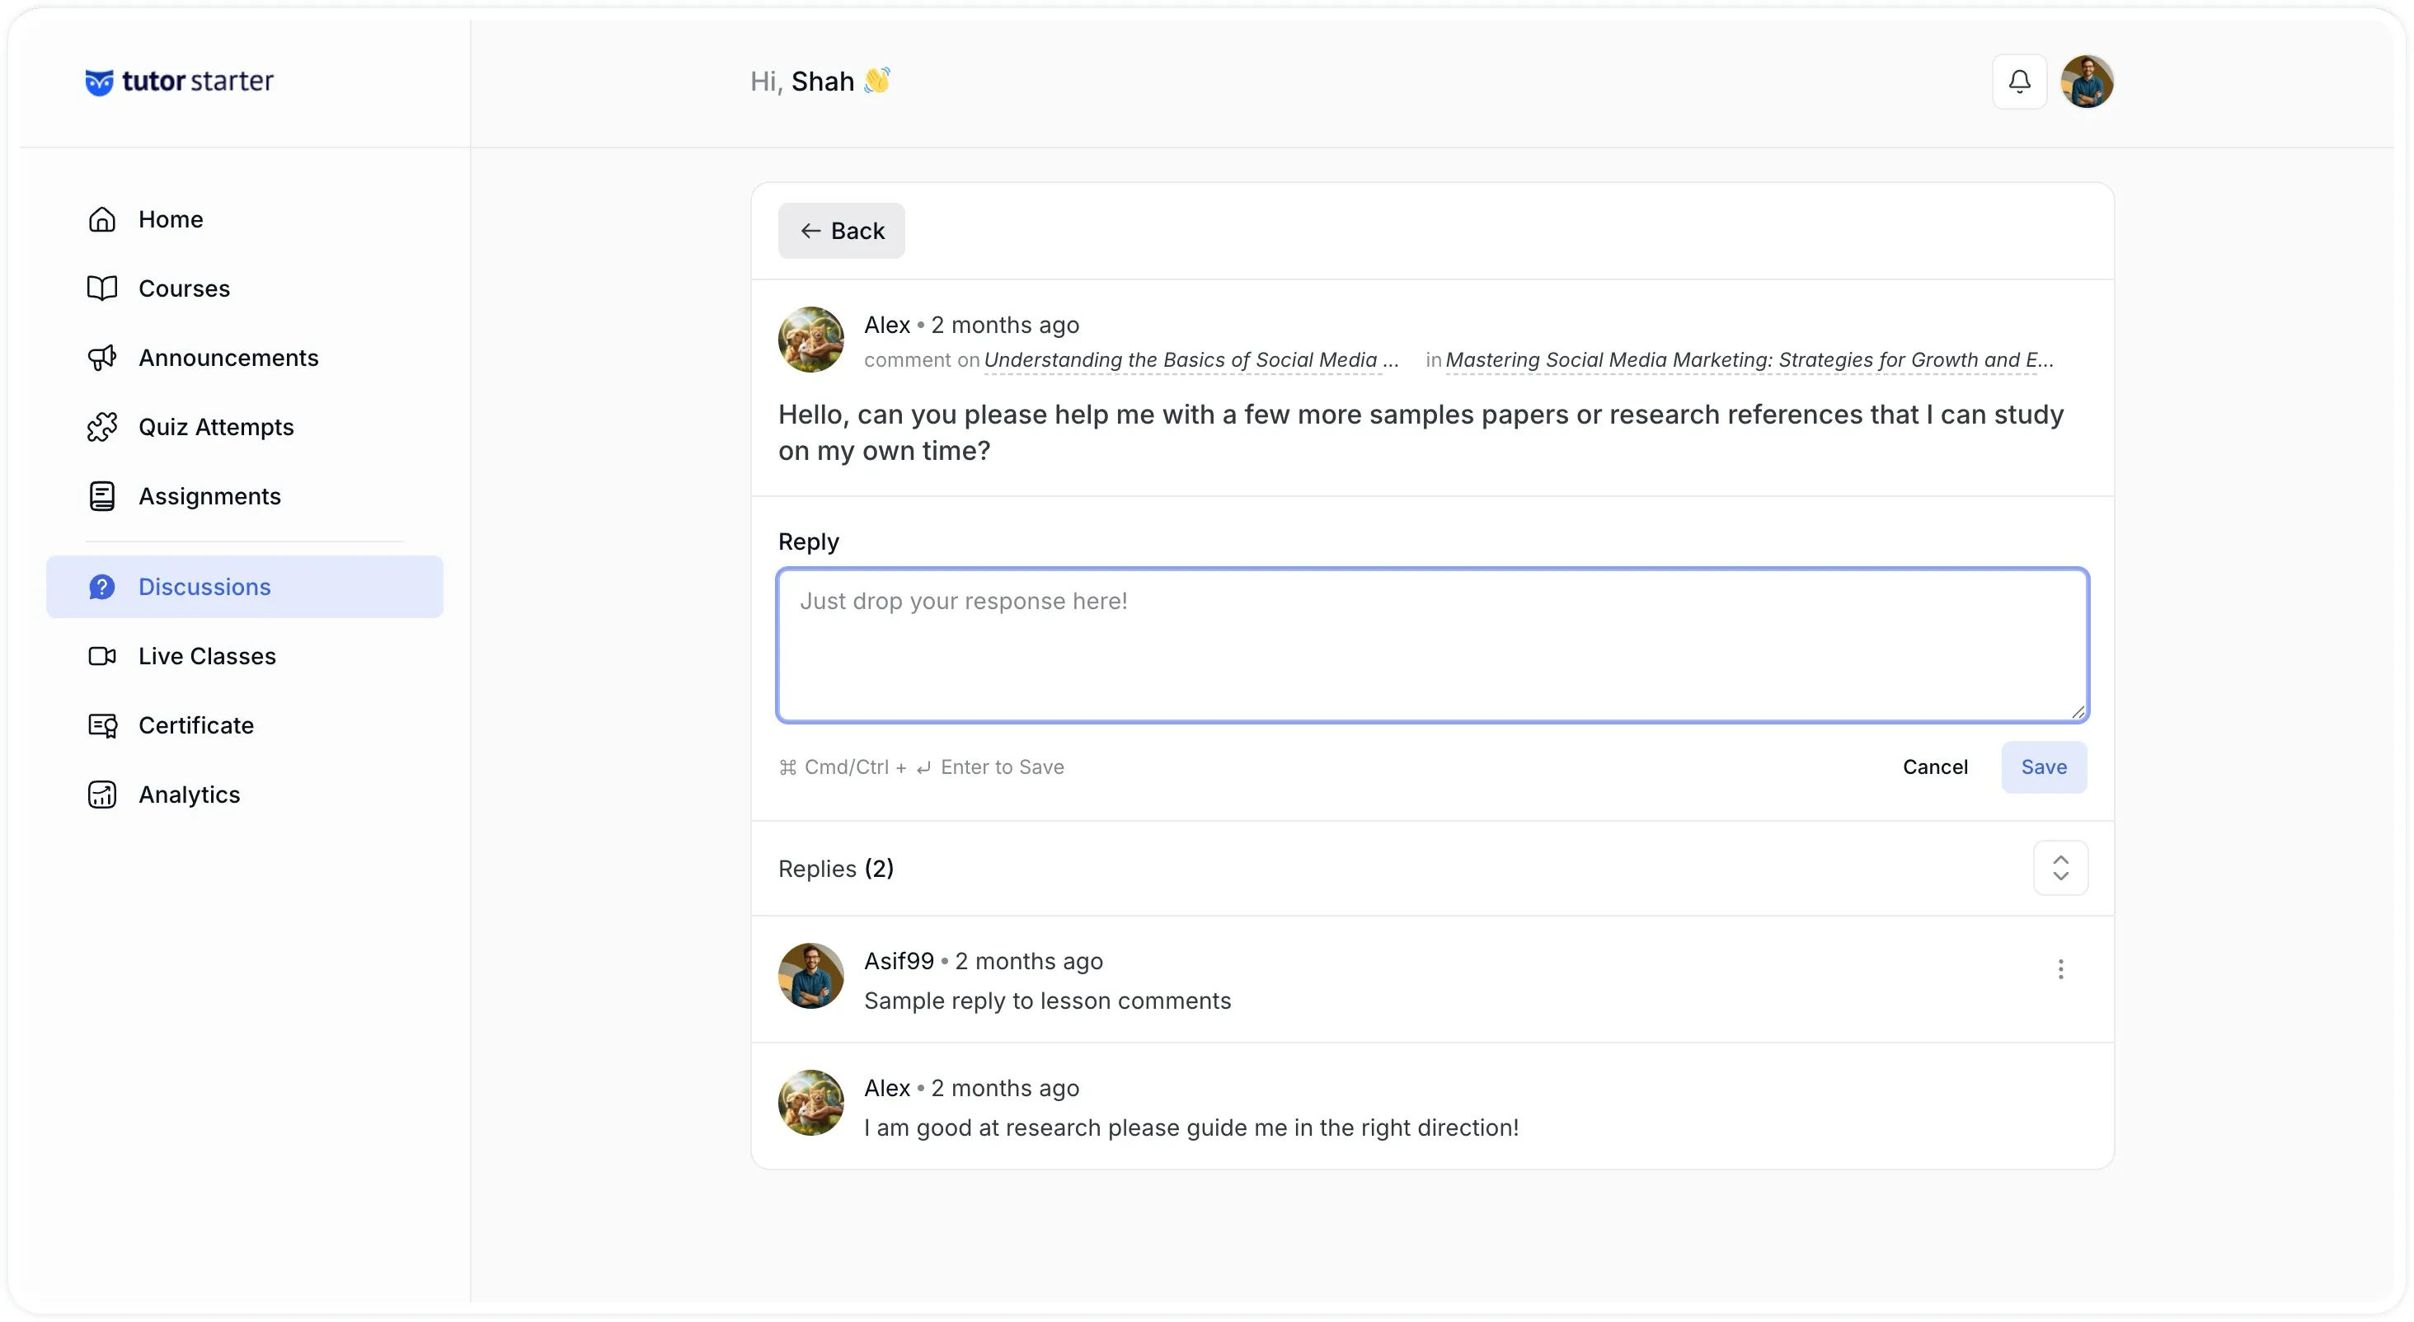Open user profile avatar in header
Image resolution: width=2414 pixels, height=1322 pixels.
point(2087,82)
